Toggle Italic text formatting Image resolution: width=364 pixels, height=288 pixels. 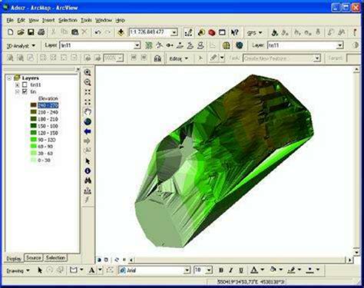pos(230,270)
